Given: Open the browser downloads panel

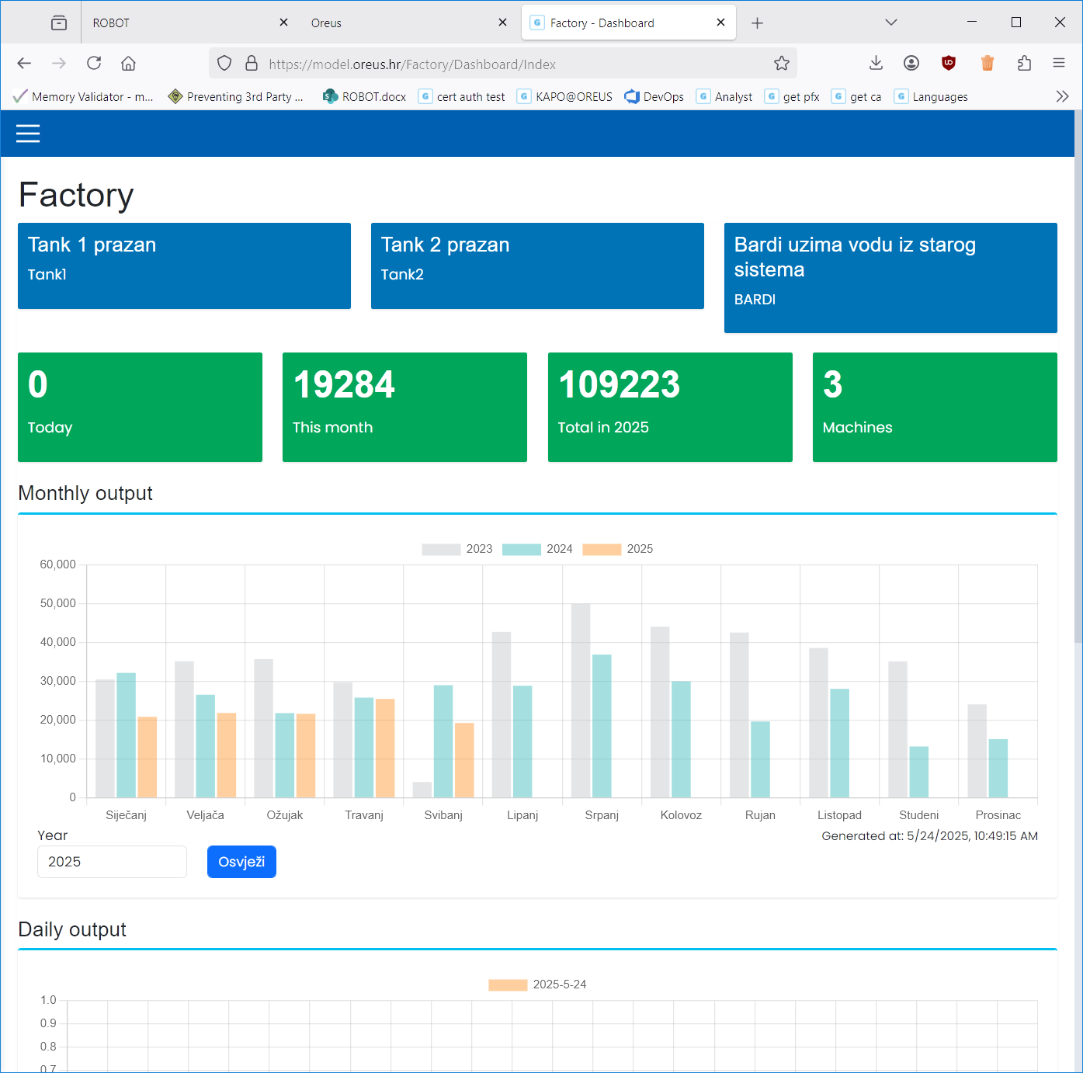Looking at the screenshot, I should click(x=876, y=64).
